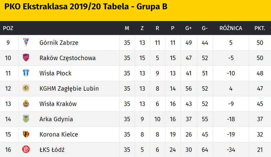Click the Wisła Kraków club crest

click(26, 104)
